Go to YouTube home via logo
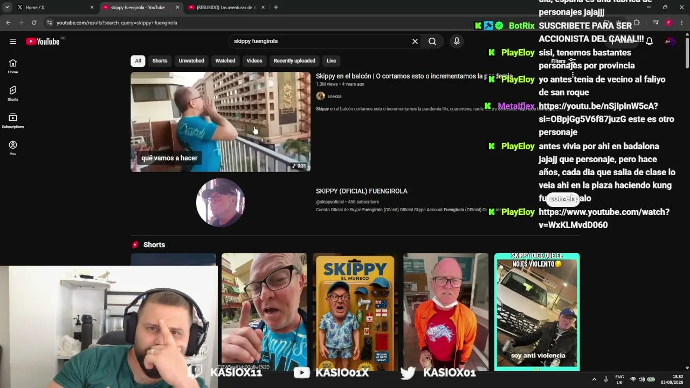This screenshot has height=388, width=690. [43, 41]
